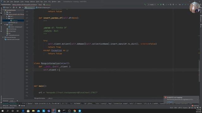This screenshot has height=113, width=202.
Task: Expand the .idea folder
Action: [x=5, y=12]
